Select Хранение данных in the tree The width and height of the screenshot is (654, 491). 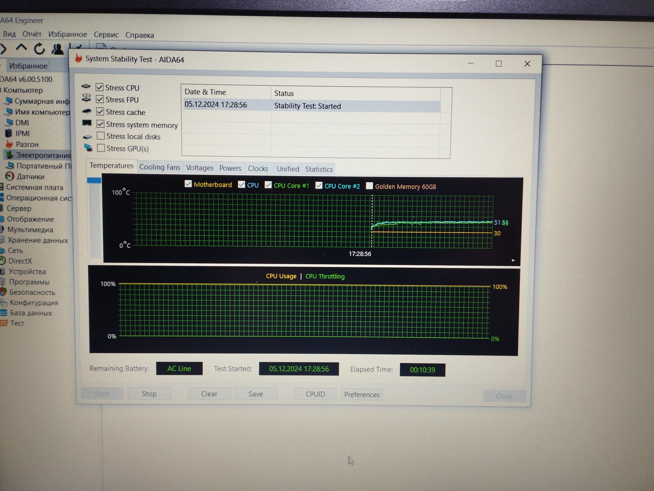38,240
